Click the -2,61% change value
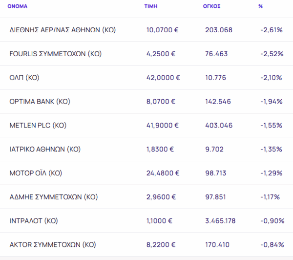The width and height of the screenshot is (293, 260). (272, 30)
